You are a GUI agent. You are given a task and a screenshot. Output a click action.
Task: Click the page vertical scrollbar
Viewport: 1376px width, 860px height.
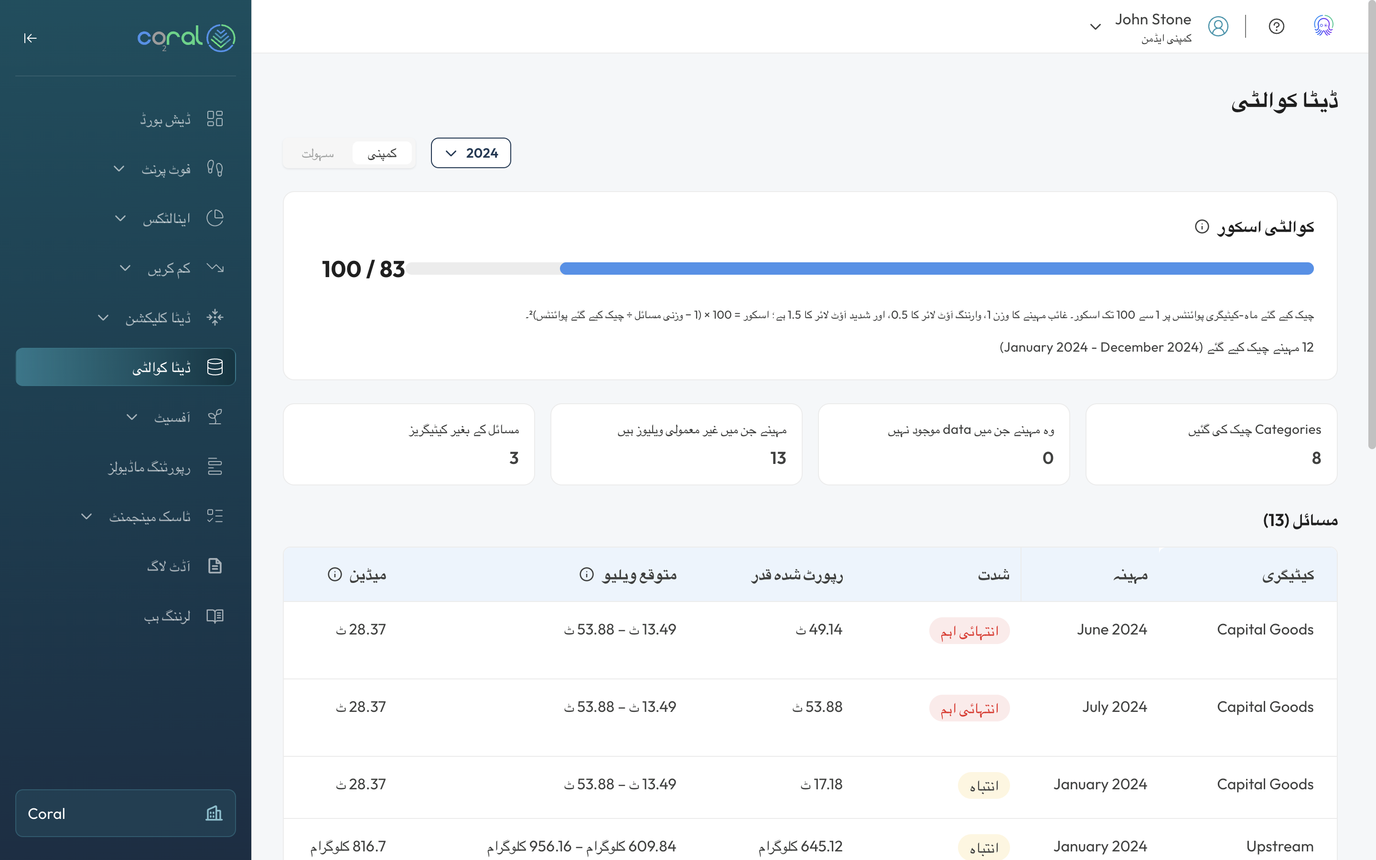coord(1371,225)
